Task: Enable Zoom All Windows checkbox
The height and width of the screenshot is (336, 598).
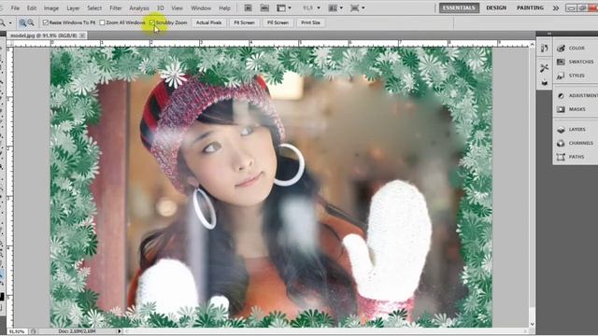Action: pyautogui.click(x=102, y=22)
